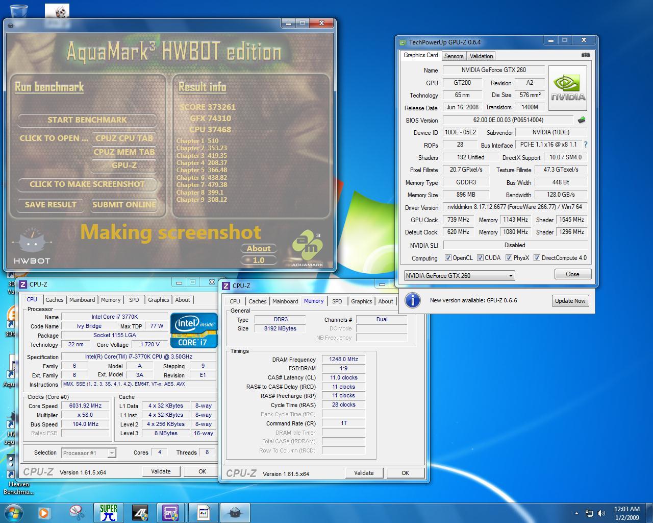Click the GPU name field NVIDIA GeForce GTX 260
This screenshot has width=653, height=523.
coord(493,70)
